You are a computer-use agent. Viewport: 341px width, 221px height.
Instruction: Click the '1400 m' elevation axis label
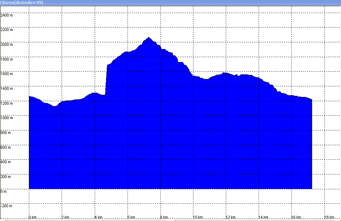coord(7,88)
